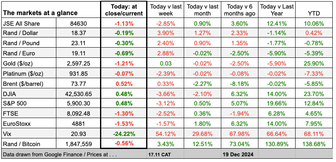Image resolution: width=336 pixels, height=162 pixels.
Task: Click the Brent ($/barrel) row label
Action: tap(23, 83)
